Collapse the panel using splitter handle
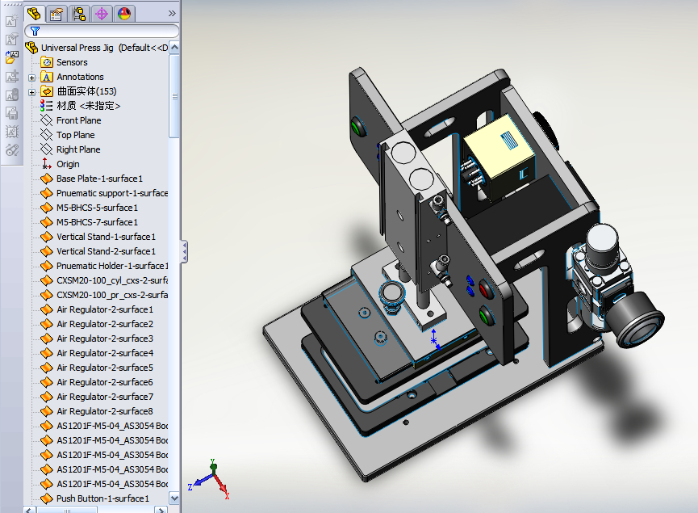 tap(184, 252)
